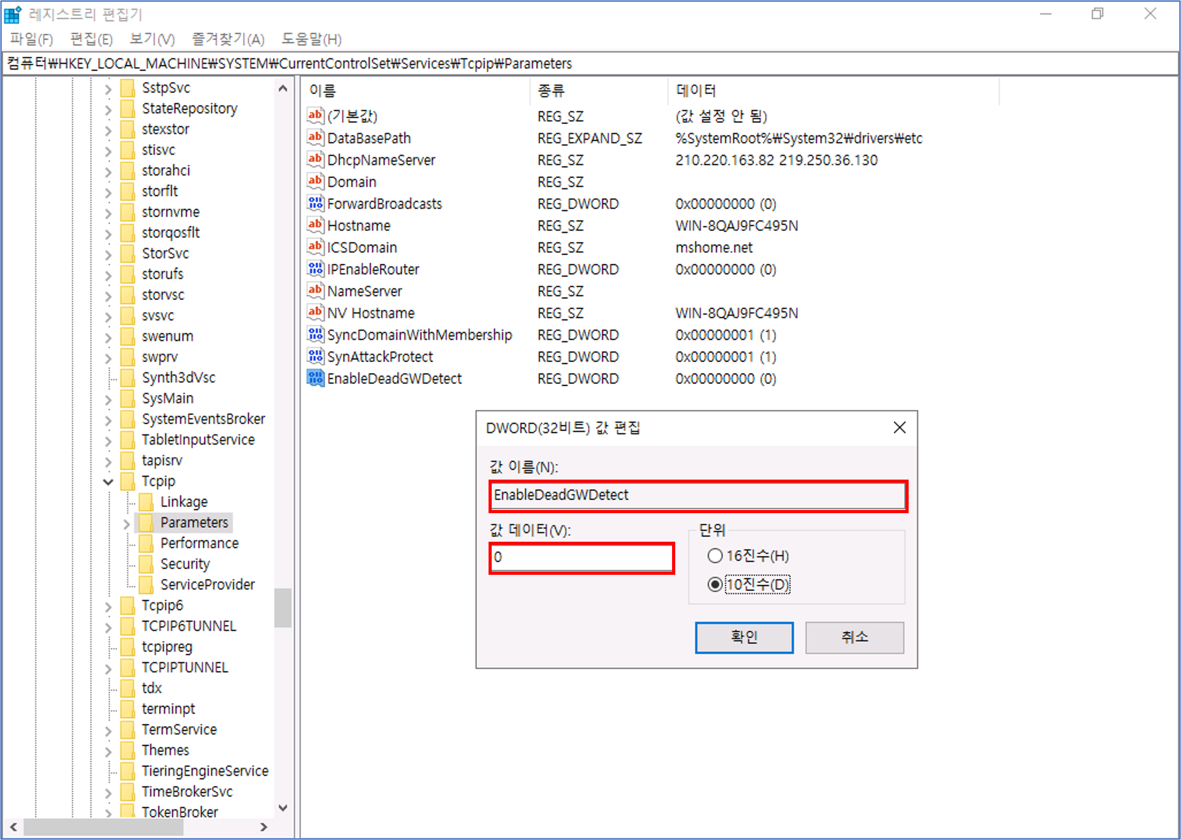Click the Security subkey folder icon
Viewport: 1181px width, 840px height.
(146, 564)
